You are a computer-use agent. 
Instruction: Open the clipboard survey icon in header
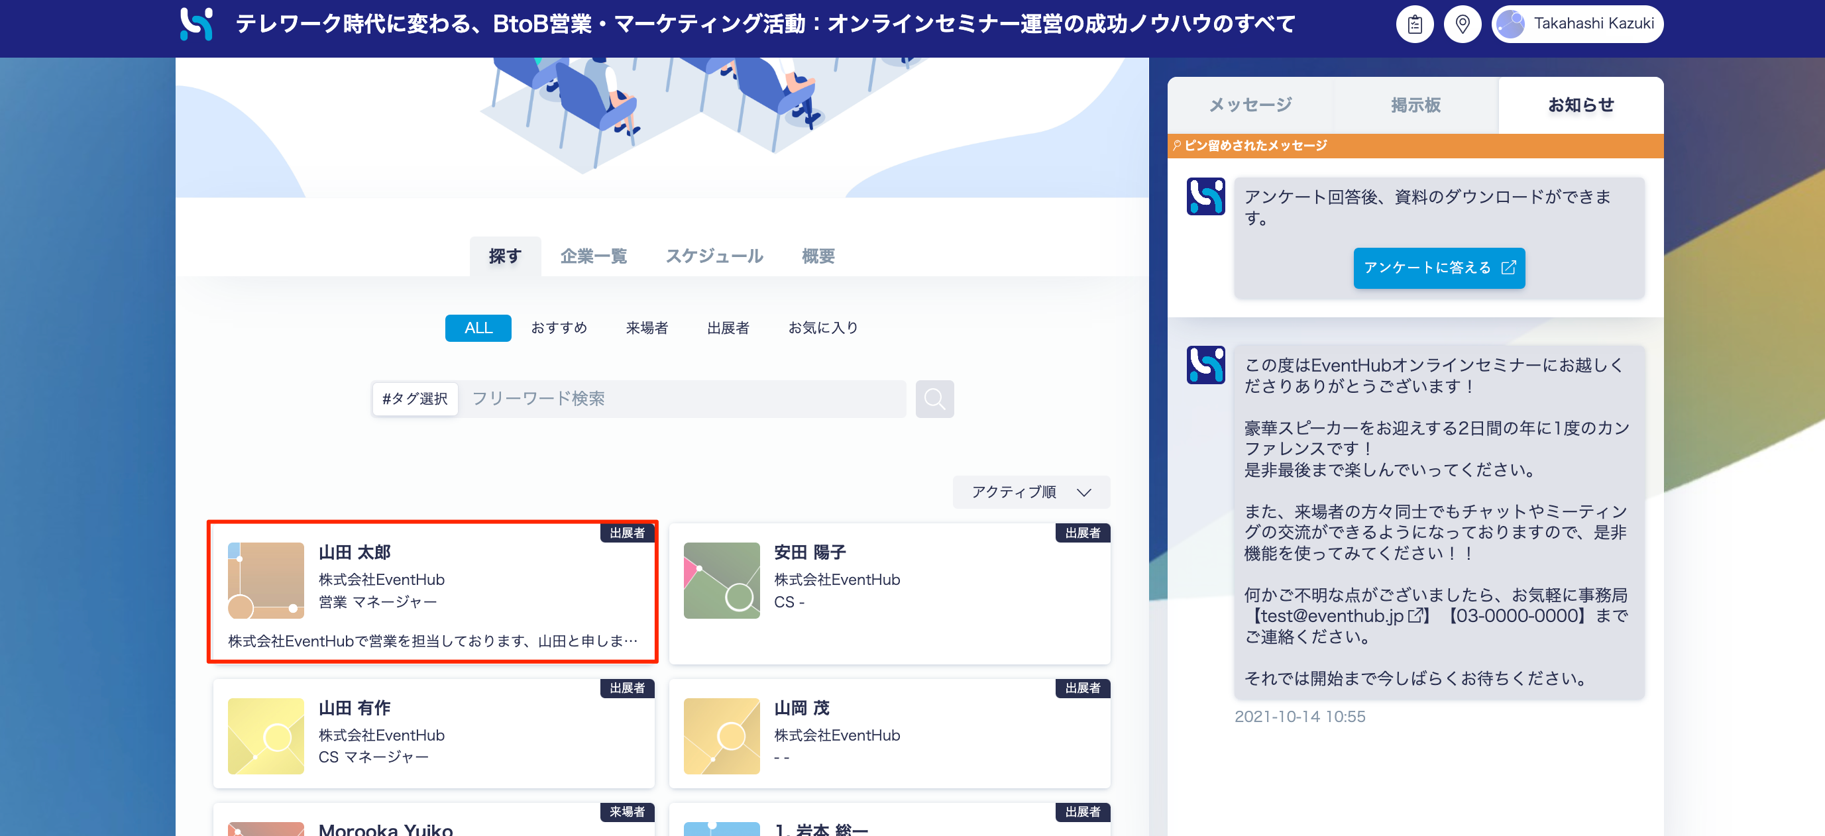click(1414, 25)
